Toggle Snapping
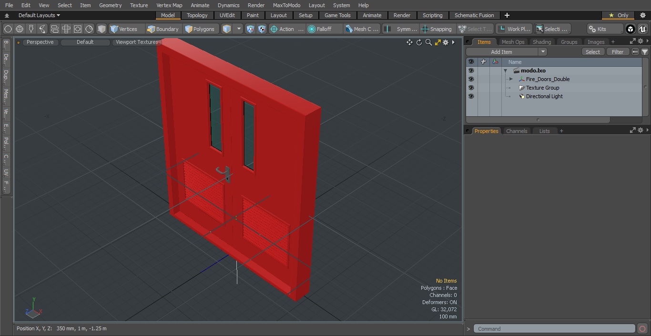The height and width of the screenshot is (336, 651). point(437,29)
